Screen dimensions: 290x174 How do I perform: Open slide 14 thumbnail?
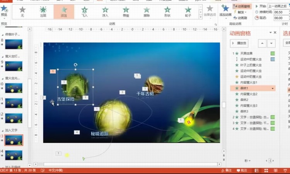click(14, 155)
